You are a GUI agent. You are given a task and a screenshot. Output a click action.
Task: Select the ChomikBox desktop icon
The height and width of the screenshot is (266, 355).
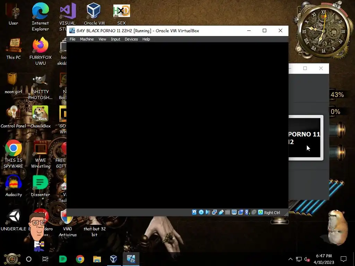(x=41, y=117)
